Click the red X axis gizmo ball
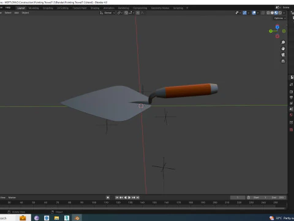294x221 pixels. point(277,36)
